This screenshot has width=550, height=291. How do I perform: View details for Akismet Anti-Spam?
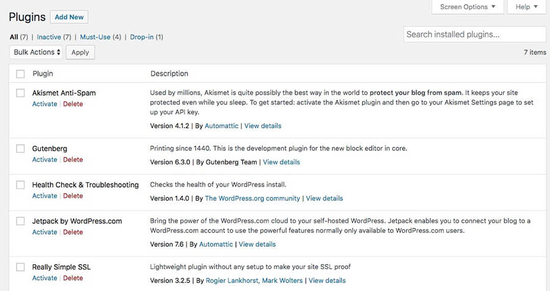tap(263, 126)
